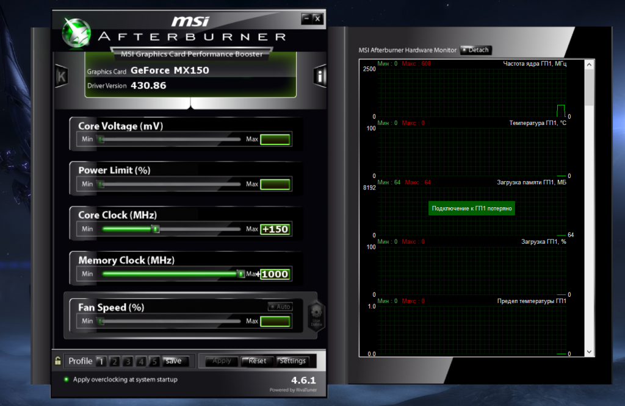Reset overclocking values to default
This screenshot has height=406, width=625.
(x=257, y=361)
